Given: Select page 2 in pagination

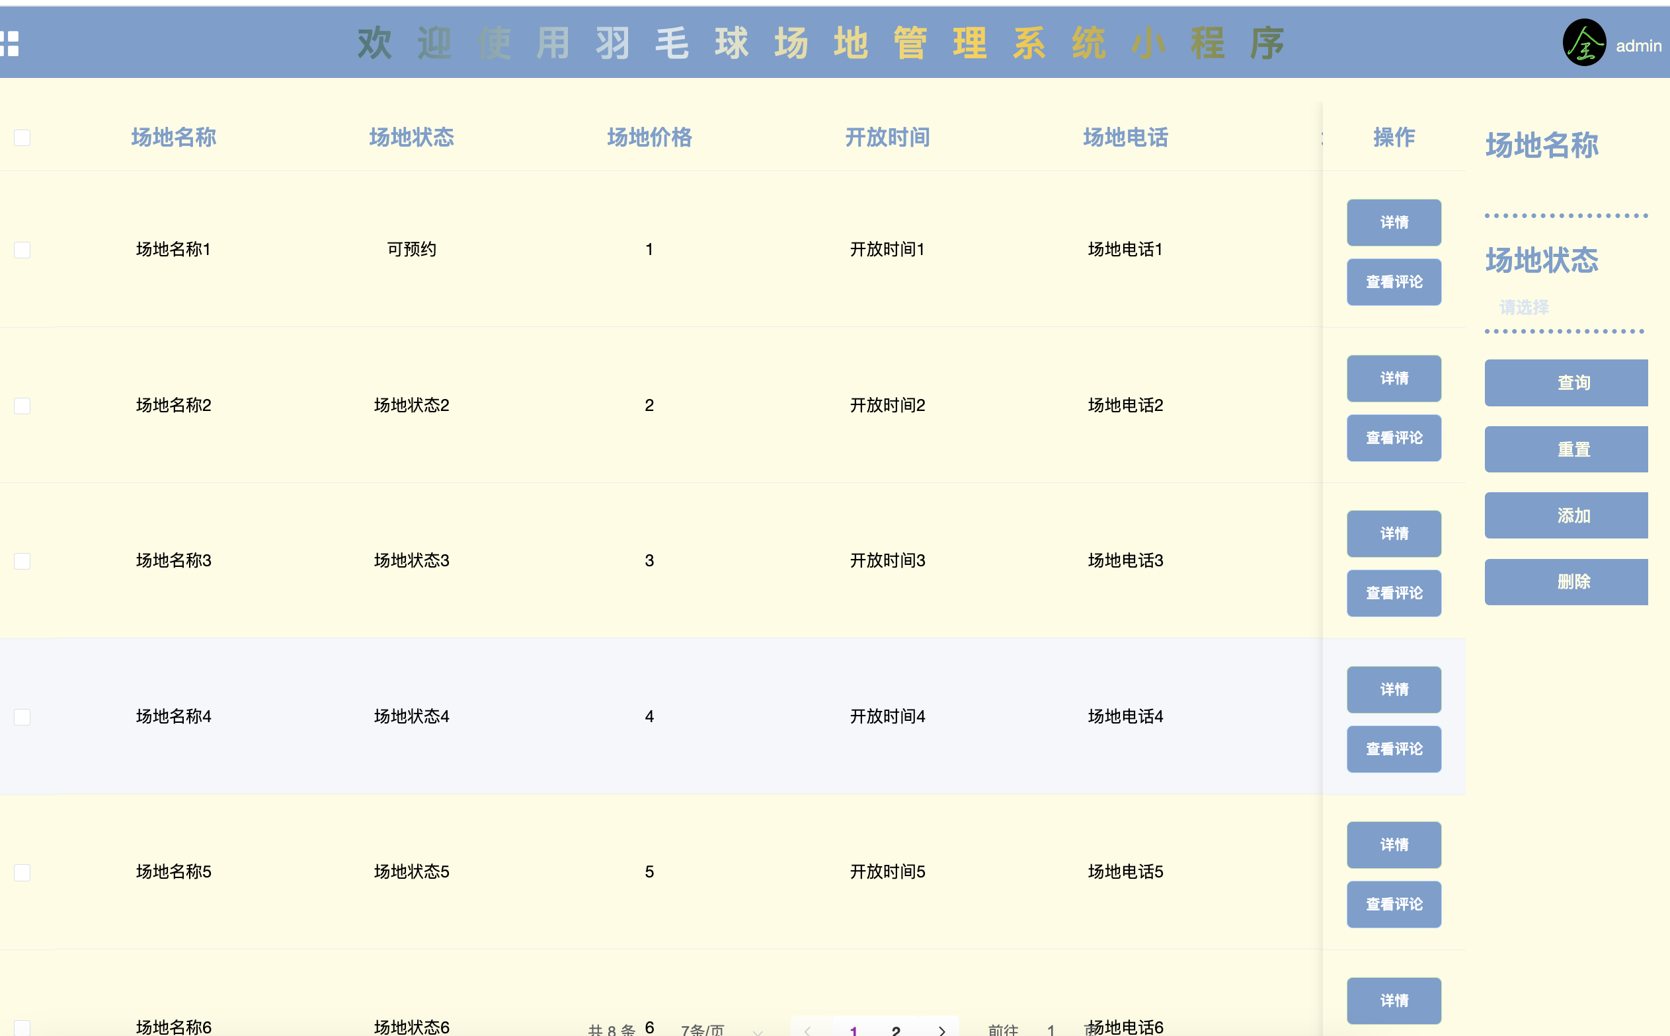Looking at the screenshot, I should pos(895,1031).
